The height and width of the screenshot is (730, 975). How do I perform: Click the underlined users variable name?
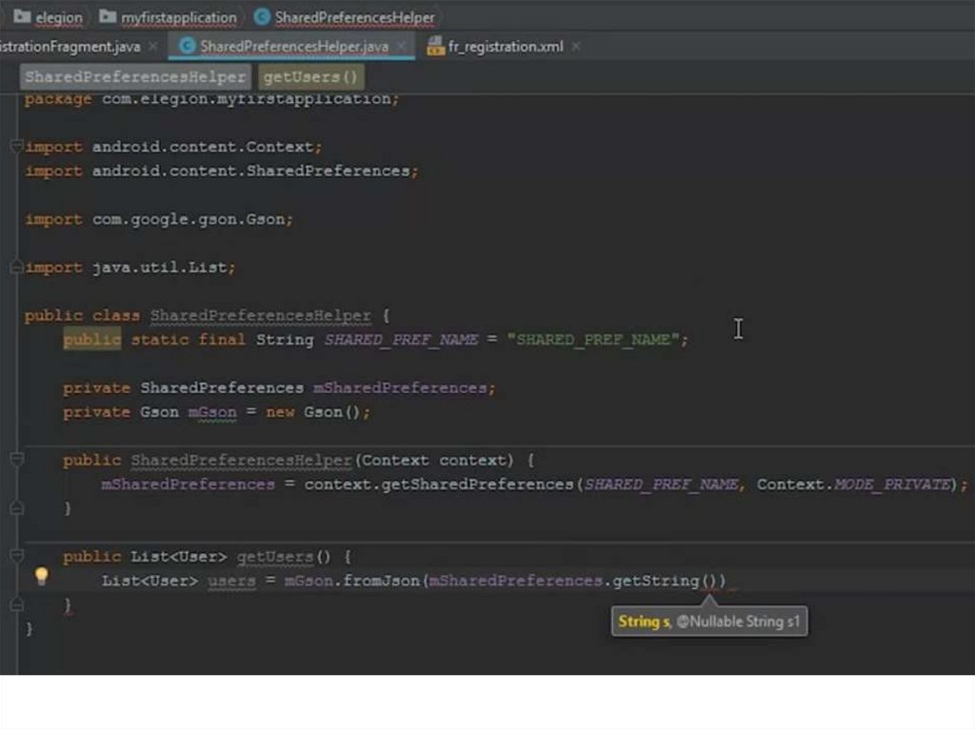click(231, 581)
